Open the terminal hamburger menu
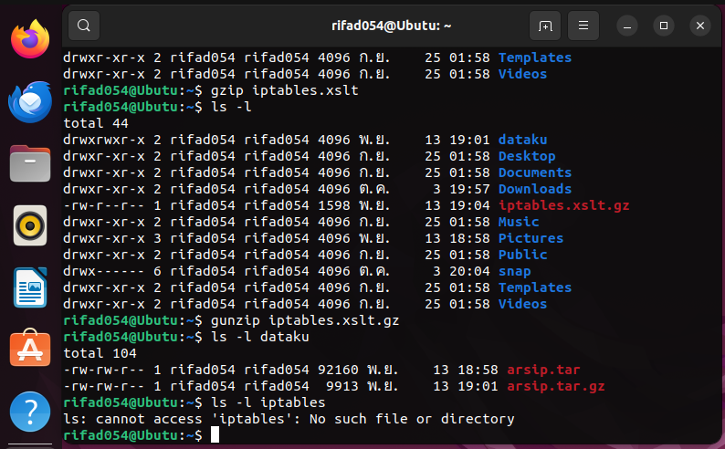This screenshot has height=449, width=725. tap(584, 26)
